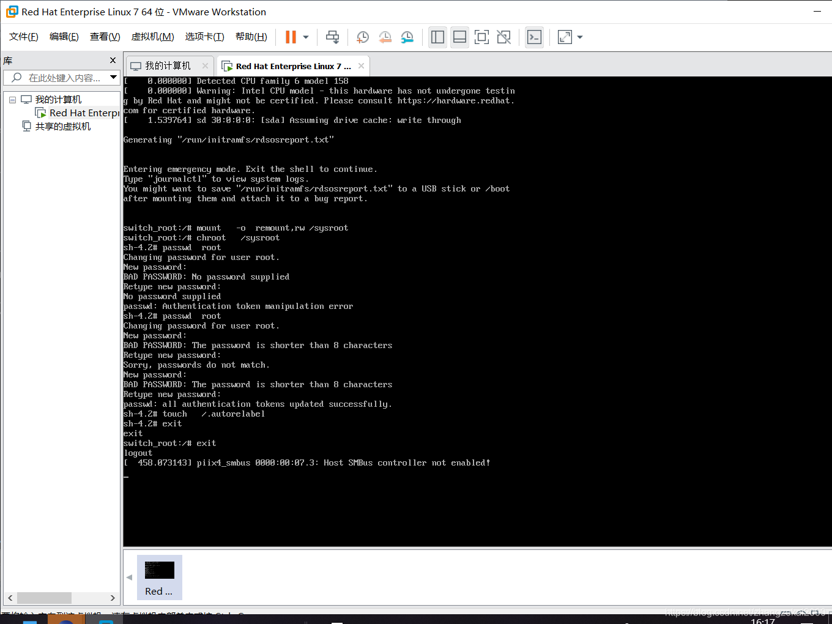Open the library search dropdown arrow
Screen dimensions: 832x624
(x=113, y=78)
